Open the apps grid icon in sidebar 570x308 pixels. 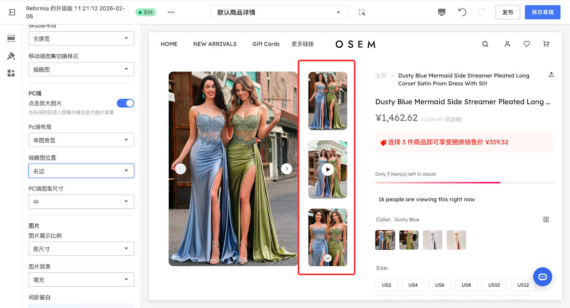point(11,73)
